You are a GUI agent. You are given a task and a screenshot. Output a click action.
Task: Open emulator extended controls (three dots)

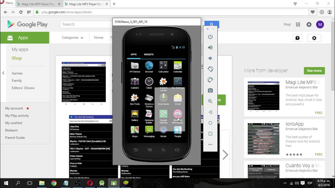[x=210, y=144]
